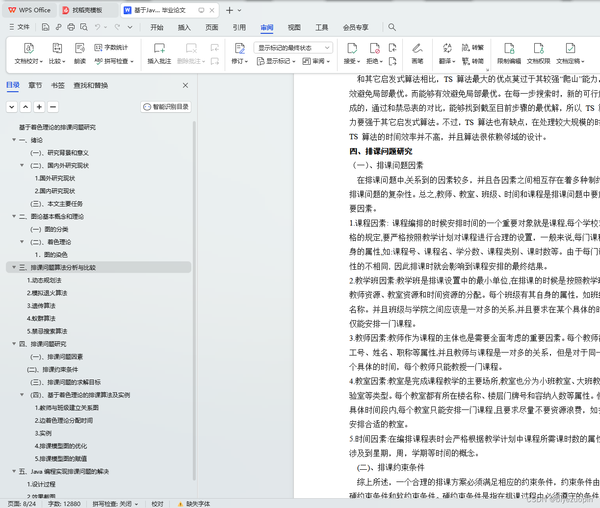Image resolution: width=600 pixels, height=508 pixels.
Task: Open 查找和替换 navigation tab
Action: pyautogui.click(x=91, y=85)
